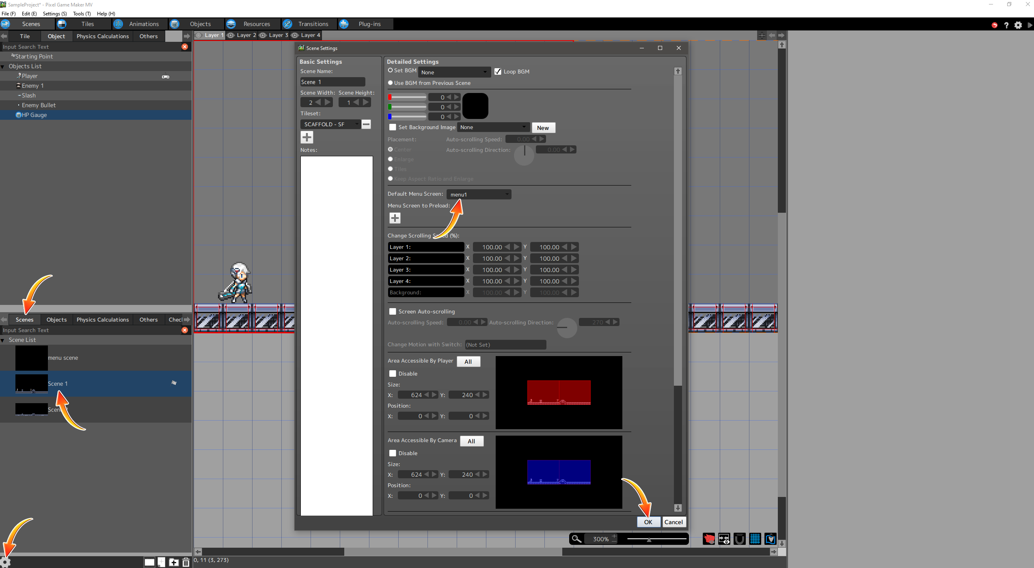Screen dimensions: 1034x568
Task: Select Use BGM from Previous Scene
Action: point(391,83)
